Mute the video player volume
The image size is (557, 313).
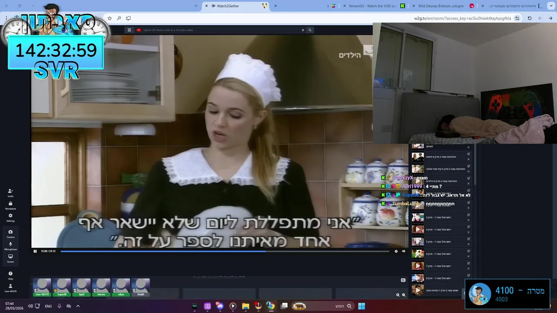coord(403,251)
